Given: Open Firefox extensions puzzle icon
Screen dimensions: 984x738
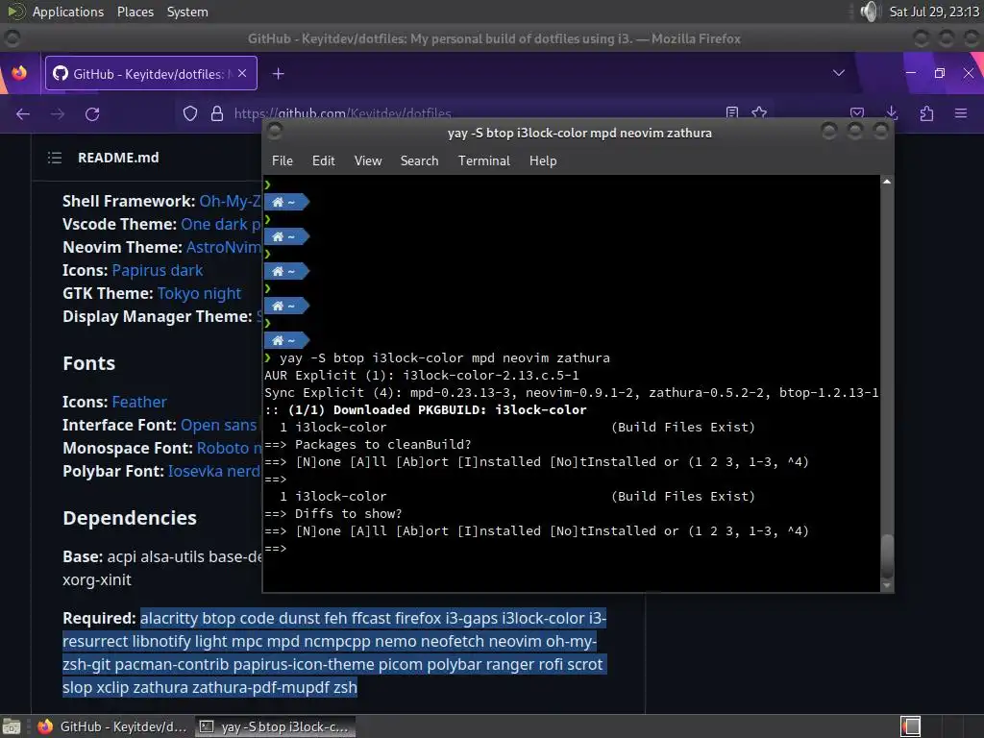Looking at the screenshot, I should (x=927, y=113).
